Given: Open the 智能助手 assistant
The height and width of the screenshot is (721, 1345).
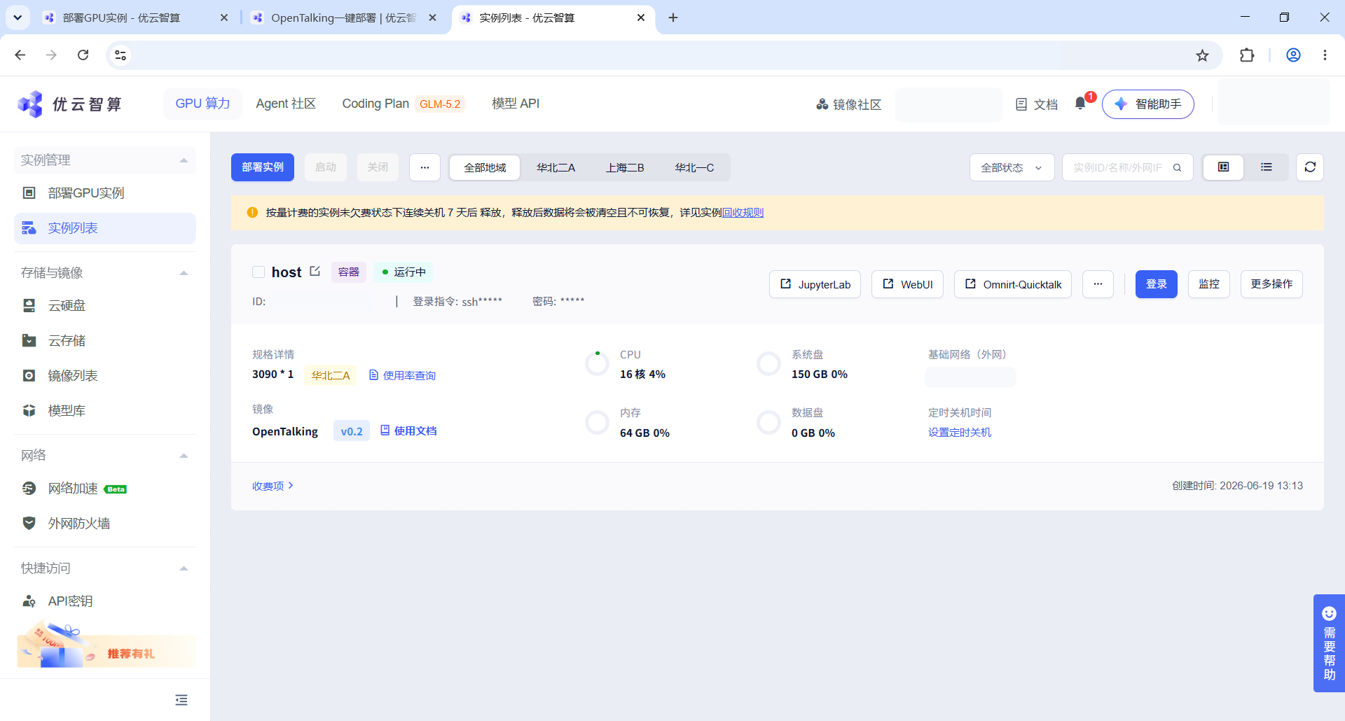Looking at the screenshot, I should point(1148,104).
